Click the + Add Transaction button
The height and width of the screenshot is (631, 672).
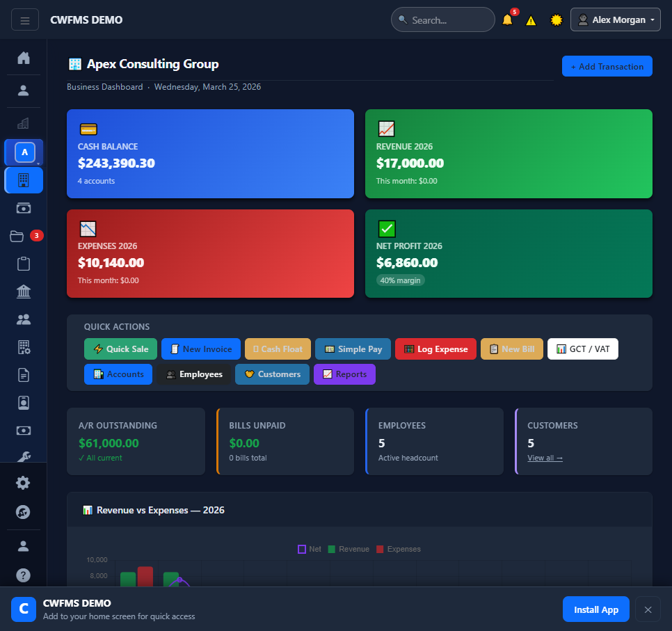(x=607, y=66)
